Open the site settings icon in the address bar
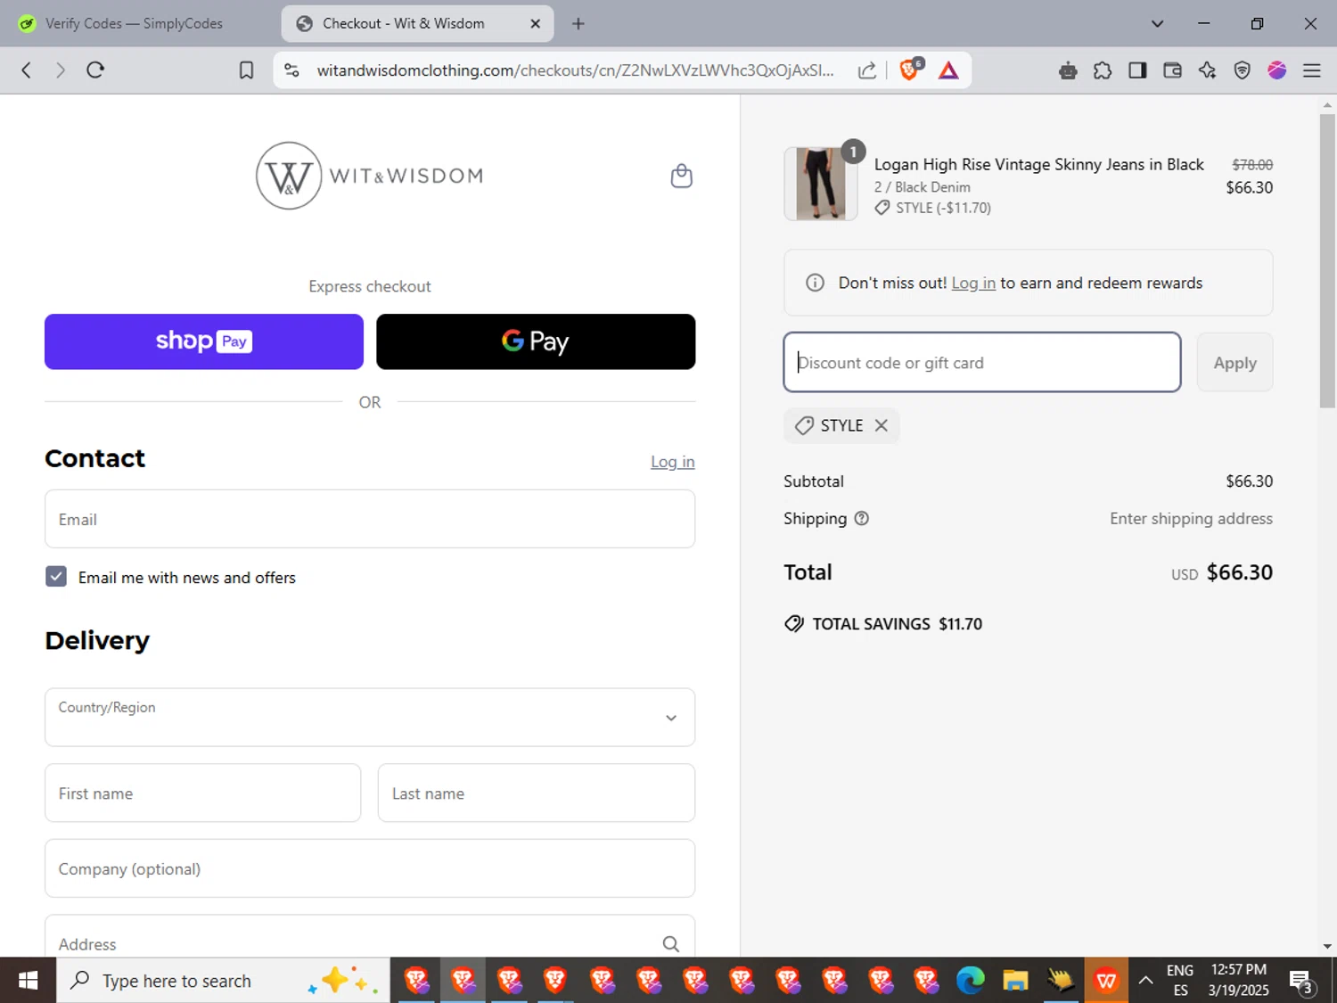1337x1003 pixels. pos(291,70)
